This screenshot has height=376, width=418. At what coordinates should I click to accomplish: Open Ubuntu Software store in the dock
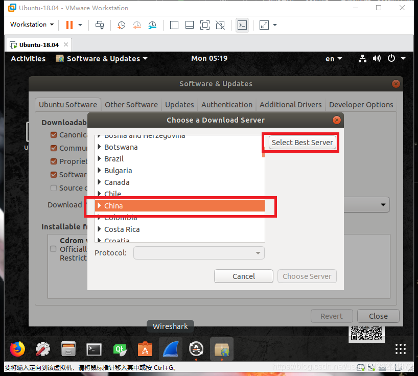click(x=145, y=349)
